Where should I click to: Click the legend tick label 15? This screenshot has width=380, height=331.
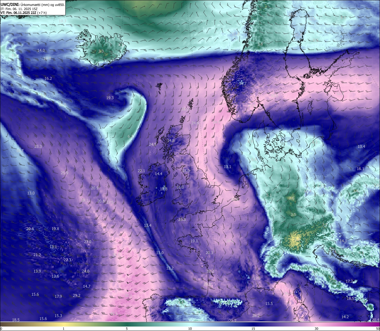click(x=253, y=329)
